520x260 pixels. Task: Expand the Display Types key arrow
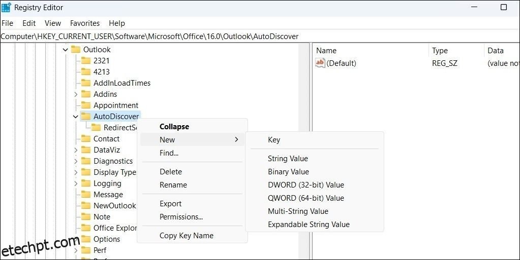(76, 172)
